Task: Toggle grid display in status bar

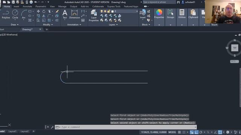Action: click(x=179, y=132)
